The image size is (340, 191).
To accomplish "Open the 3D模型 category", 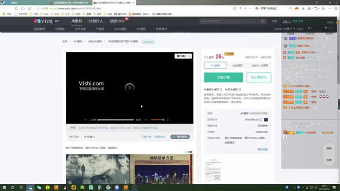I will 141,29.
